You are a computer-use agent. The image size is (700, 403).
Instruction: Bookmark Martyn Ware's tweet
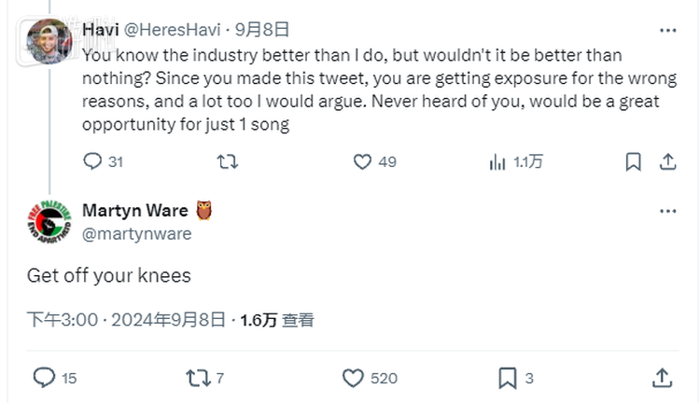click(x=507, y=377)
